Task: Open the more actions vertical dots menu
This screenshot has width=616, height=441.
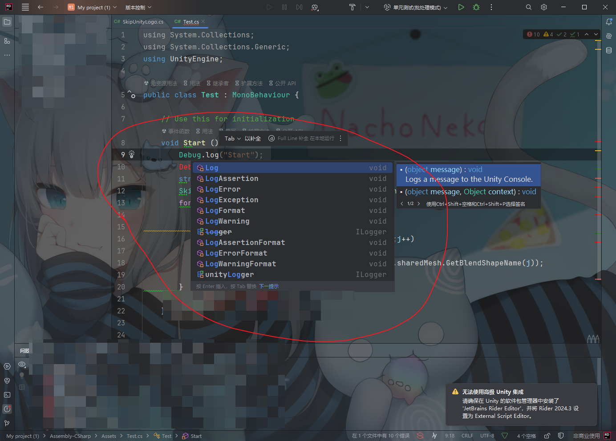Action: [x=491, y=7]
